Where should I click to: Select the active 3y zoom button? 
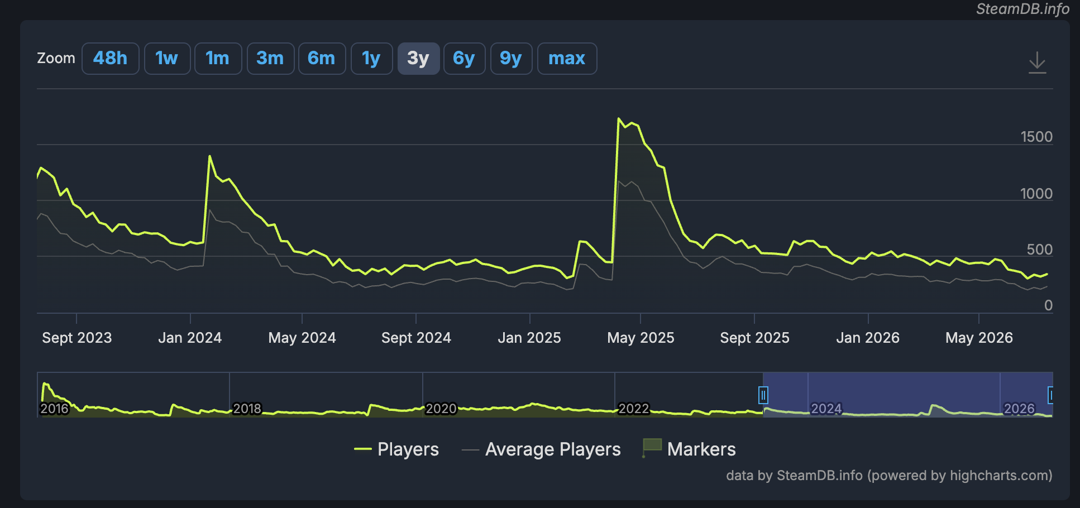click(418, 59)
